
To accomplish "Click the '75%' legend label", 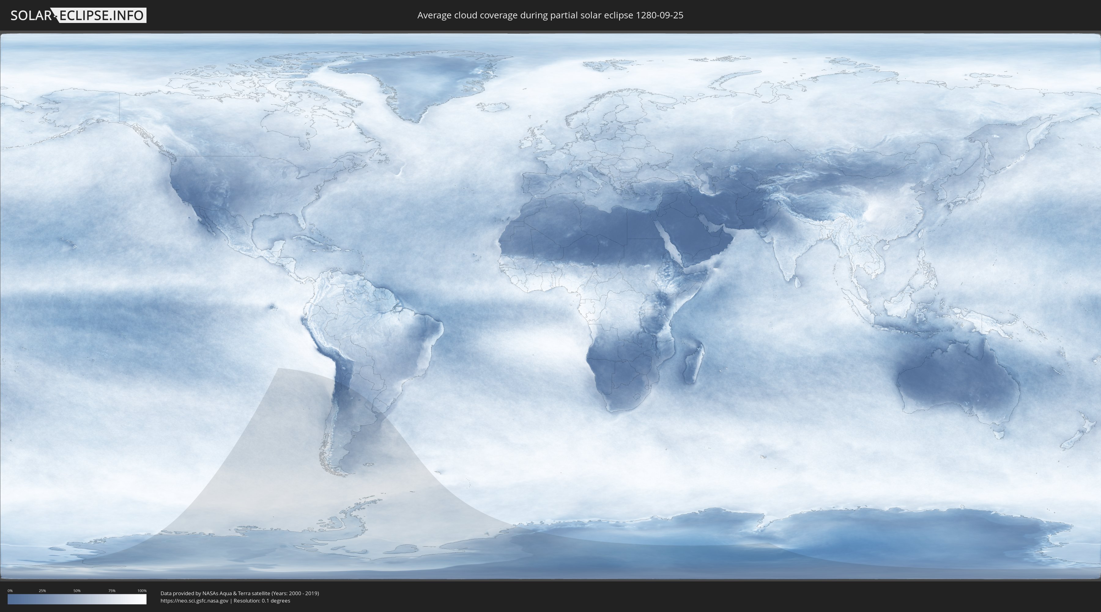I will (x=112, y=591).
